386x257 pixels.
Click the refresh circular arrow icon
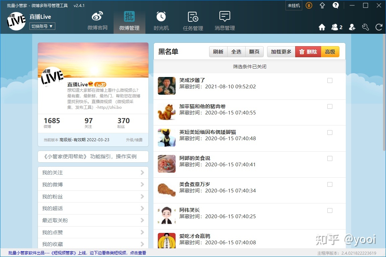(379, 27)
